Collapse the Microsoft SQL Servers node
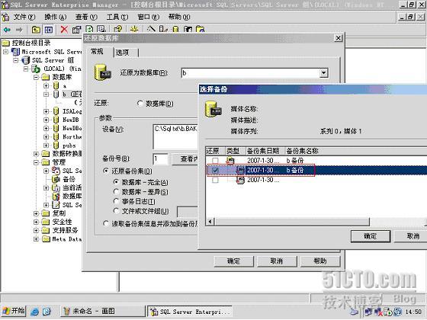The height and width of the screenshot is (320, 427). 6,52
